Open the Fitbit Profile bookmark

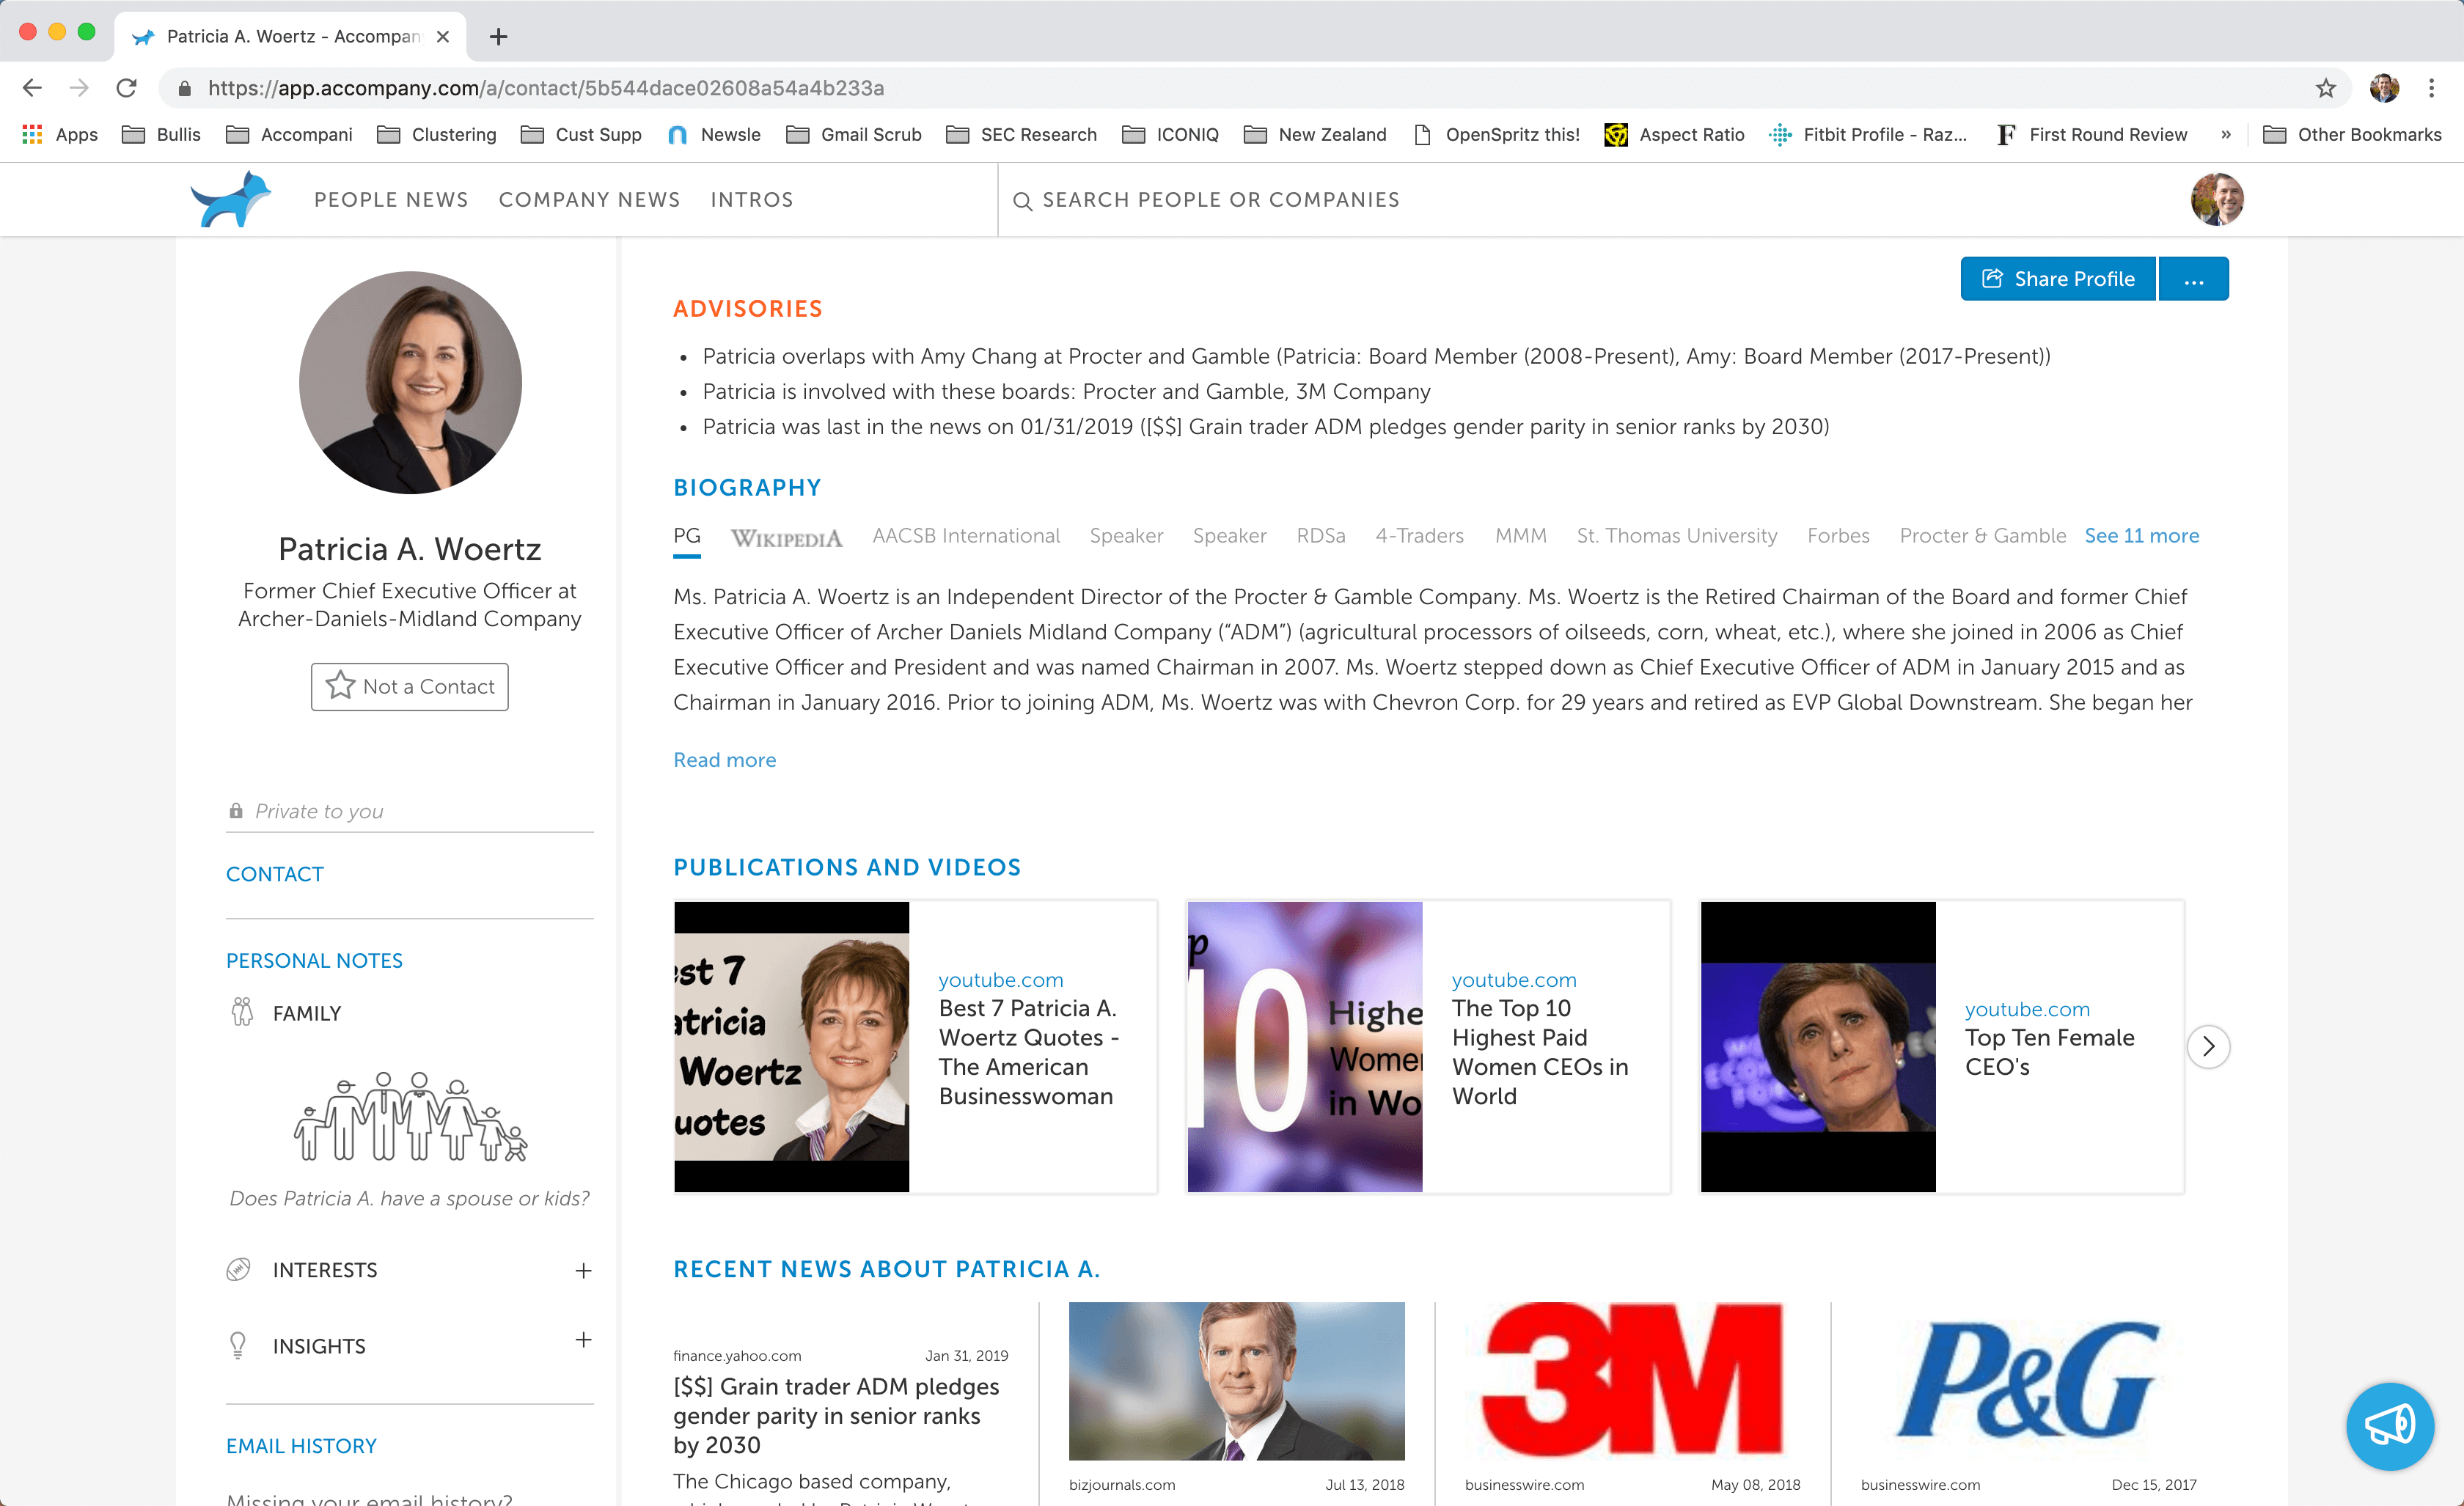pyautogui.click(x=1868, y=134)
